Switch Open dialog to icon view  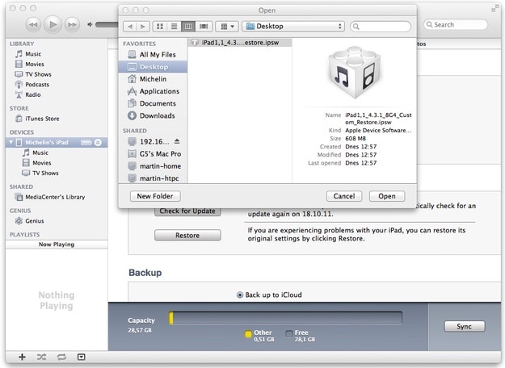click(160, 27)
